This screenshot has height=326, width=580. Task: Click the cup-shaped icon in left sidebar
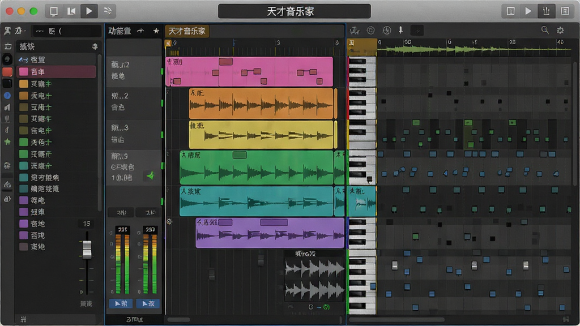coord(7,119)
